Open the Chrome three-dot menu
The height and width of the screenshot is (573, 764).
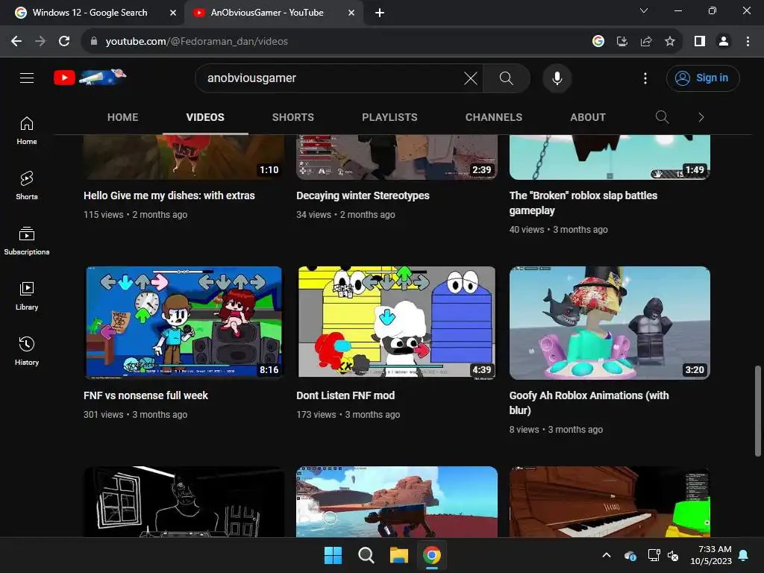pyautogui.click(x=748, y=42)
